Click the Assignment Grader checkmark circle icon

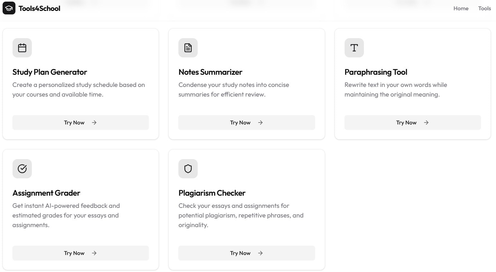point(22,169)
